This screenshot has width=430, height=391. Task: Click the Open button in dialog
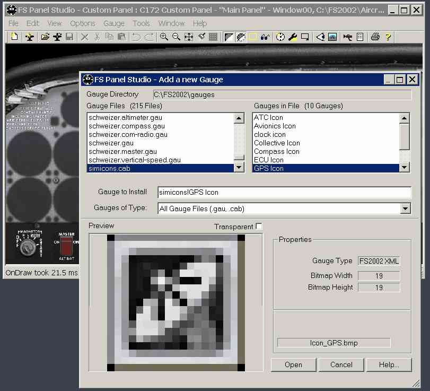click(293, 364)
